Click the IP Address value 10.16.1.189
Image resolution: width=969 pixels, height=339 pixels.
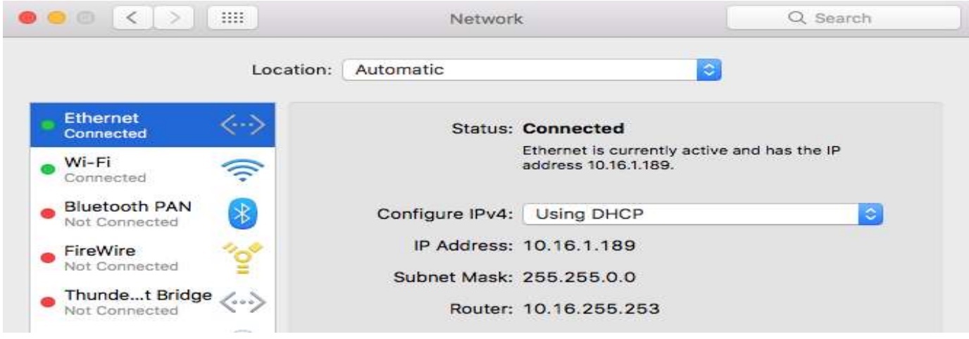pos(580,245)
